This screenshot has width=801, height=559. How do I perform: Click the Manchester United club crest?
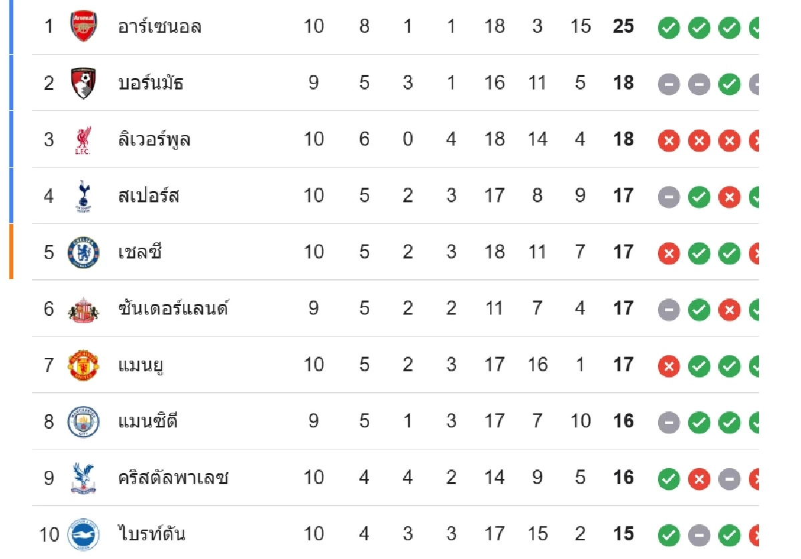[83, 365]
